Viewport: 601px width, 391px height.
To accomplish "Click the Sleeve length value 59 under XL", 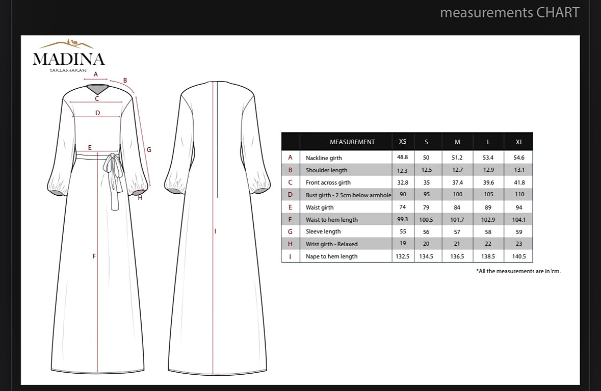I will click(x=518, y=231).
